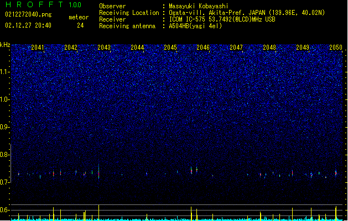Click the file name 0212272040.png
Screen dimensions: 348x221
pyautogui.click(x=28, y=14)
